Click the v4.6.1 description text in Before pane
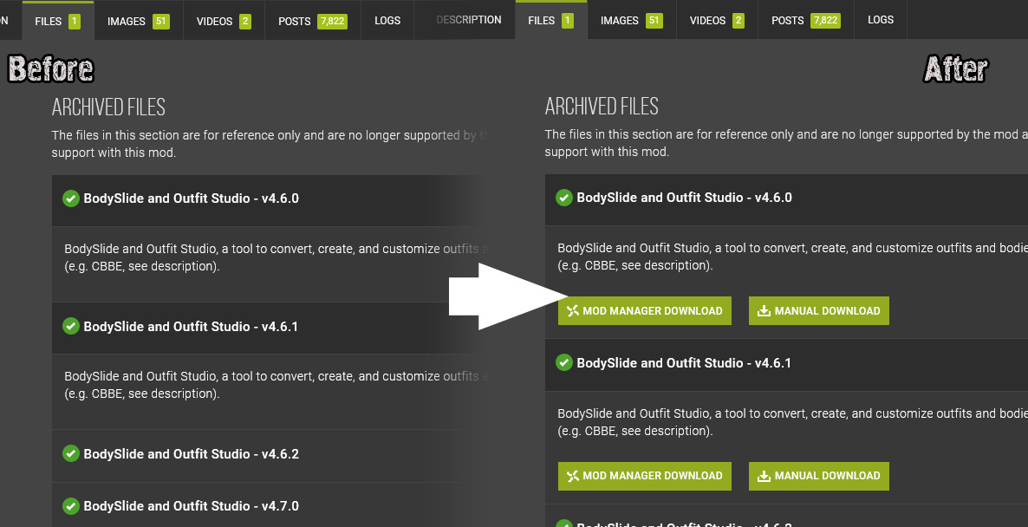 (x=276, y=385)
